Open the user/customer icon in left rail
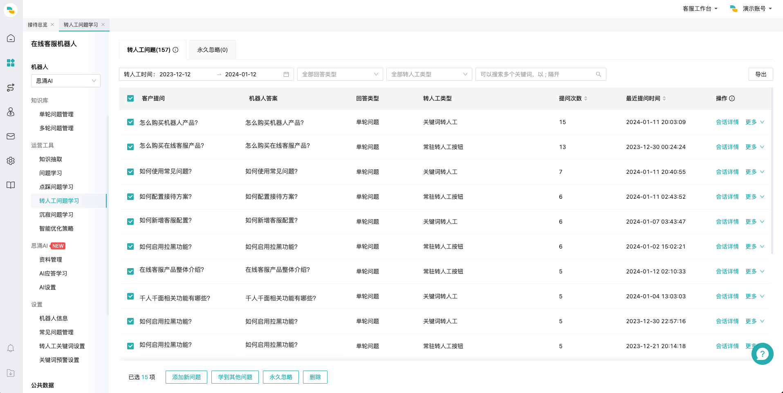783x393 pixels. click(11, 112)
